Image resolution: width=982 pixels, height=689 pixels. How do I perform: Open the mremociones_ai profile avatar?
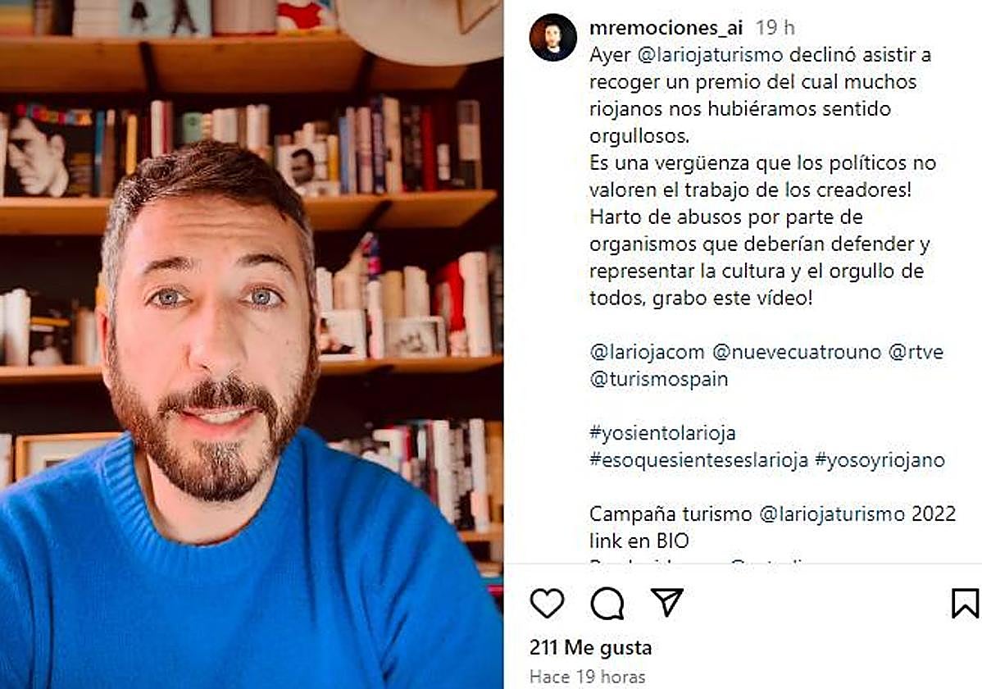pyautogui.click(x=553, y=38)
